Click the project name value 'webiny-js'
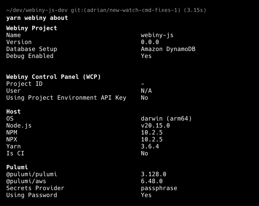259x206 pixels. (157, 35)
